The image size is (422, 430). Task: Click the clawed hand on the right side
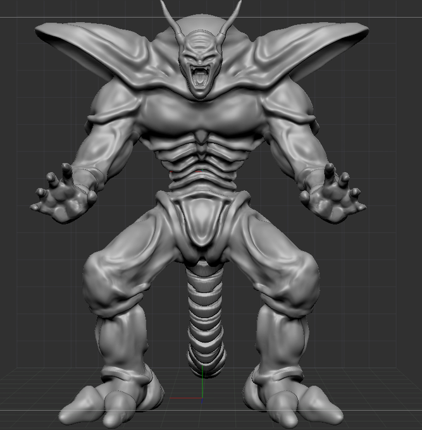pyautogui.click(x=333, y=195)
